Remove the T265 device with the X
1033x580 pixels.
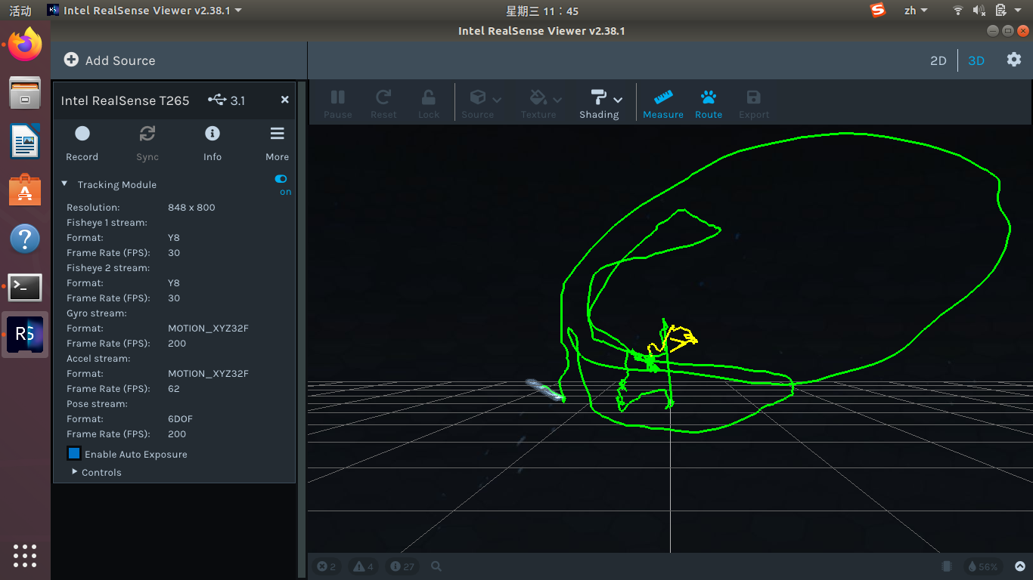point(285,100)
